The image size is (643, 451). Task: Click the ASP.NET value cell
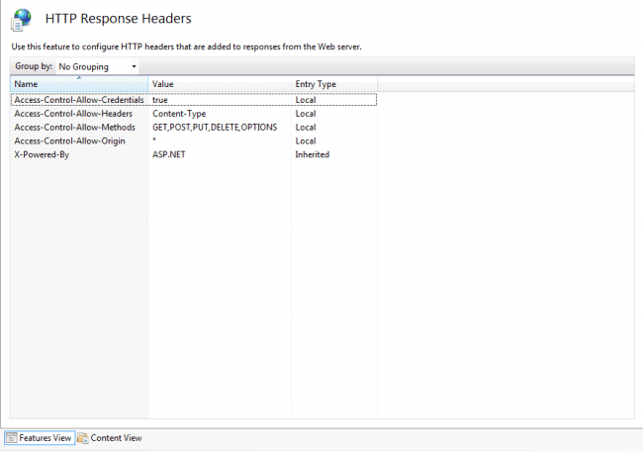coord(168,154)
